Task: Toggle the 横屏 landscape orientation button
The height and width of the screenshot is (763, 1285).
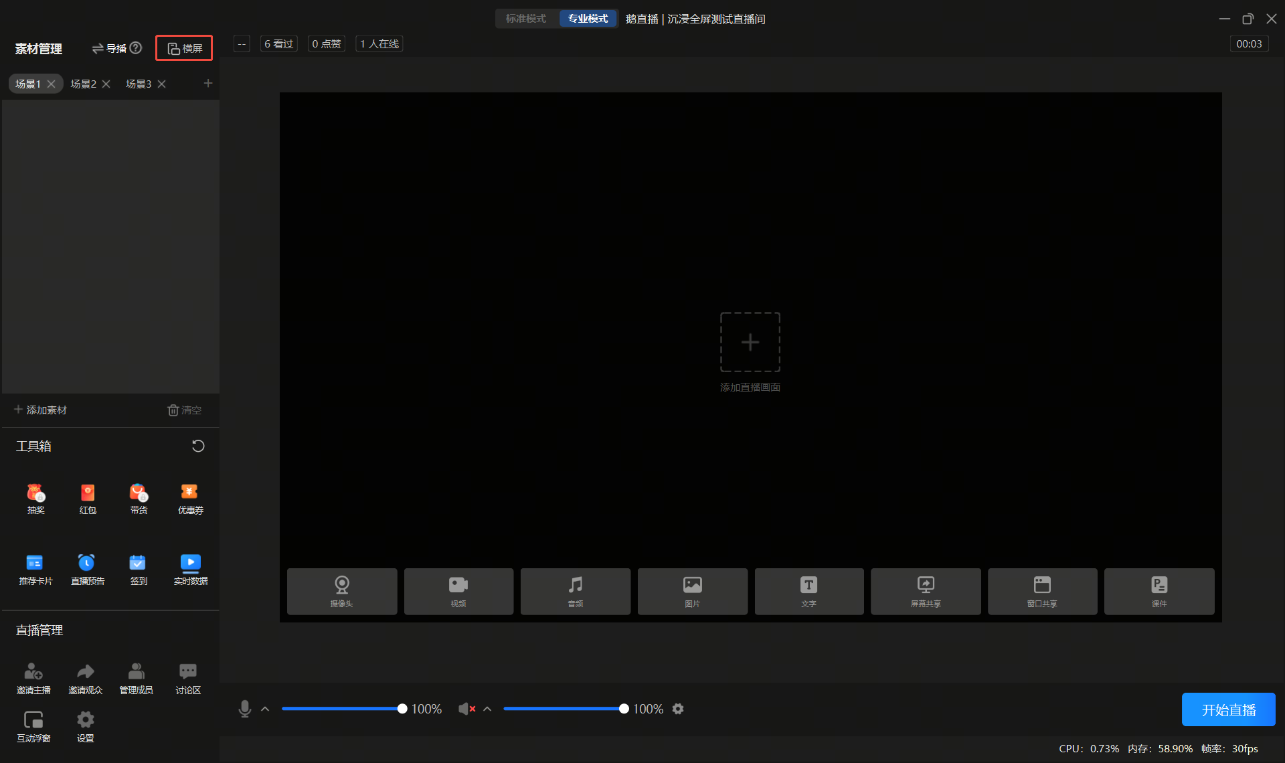Action: point(184,48)
